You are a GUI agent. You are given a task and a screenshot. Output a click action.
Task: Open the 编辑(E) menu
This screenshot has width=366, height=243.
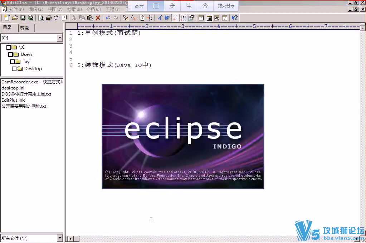click(x=36, y=9)
